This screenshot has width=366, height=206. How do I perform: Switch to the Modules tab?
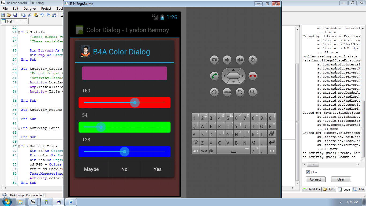pos(312,189)
